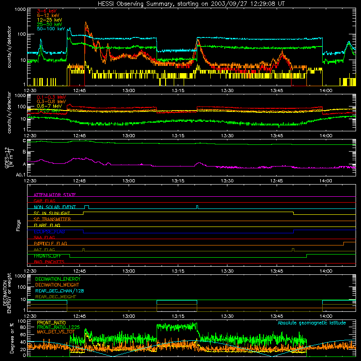Click the DECIMATION ENERGY or weight axis title

pos(7,293)
